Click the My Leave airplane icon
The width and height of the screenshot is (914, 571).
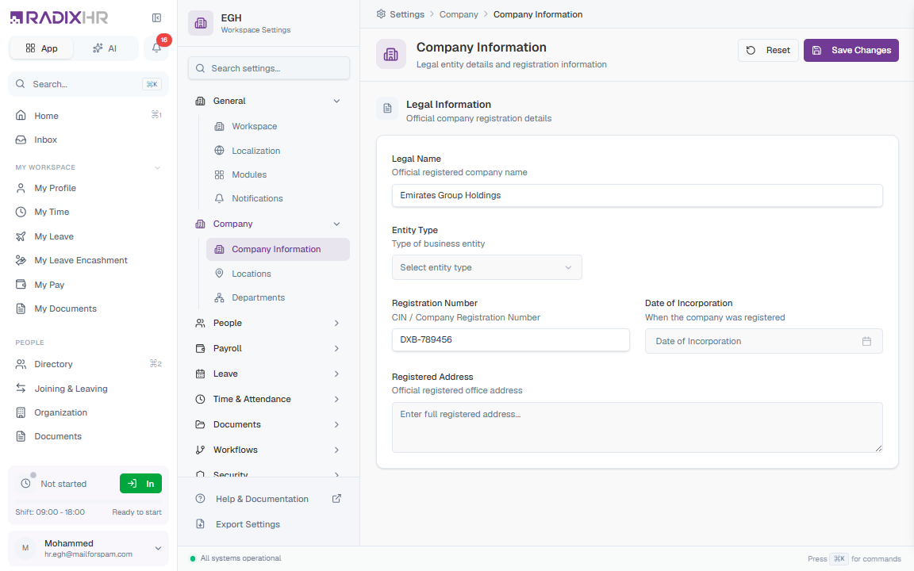point(21,236)
